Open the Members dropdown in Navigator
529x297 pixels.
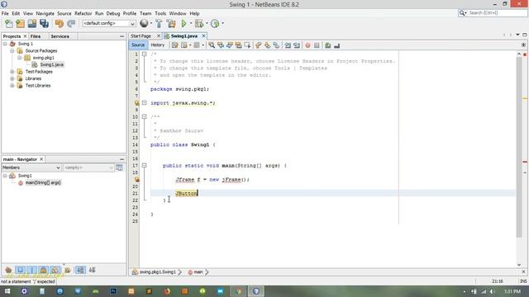31,167
